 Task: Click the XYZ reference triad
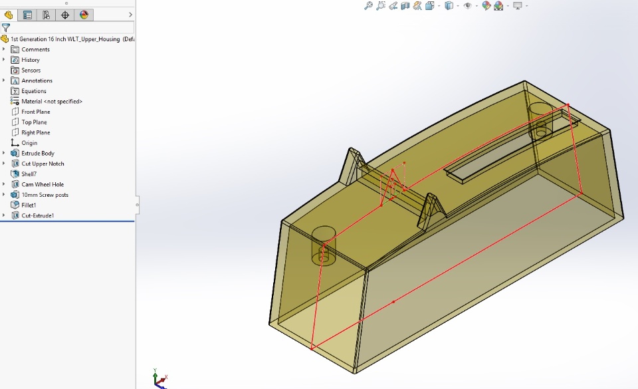click(x=160, y=379)
